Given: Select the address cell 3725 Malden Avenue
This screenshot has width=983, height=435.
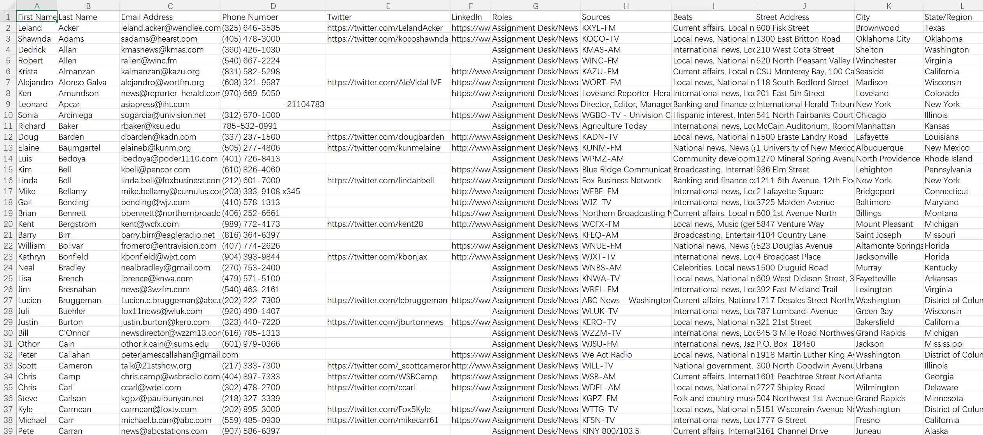Looking at the screenshot, I should 804,202.
